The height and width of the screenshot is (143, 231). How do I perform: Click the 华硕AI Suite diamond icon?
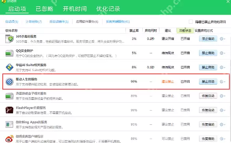click(x=9, y=67)
